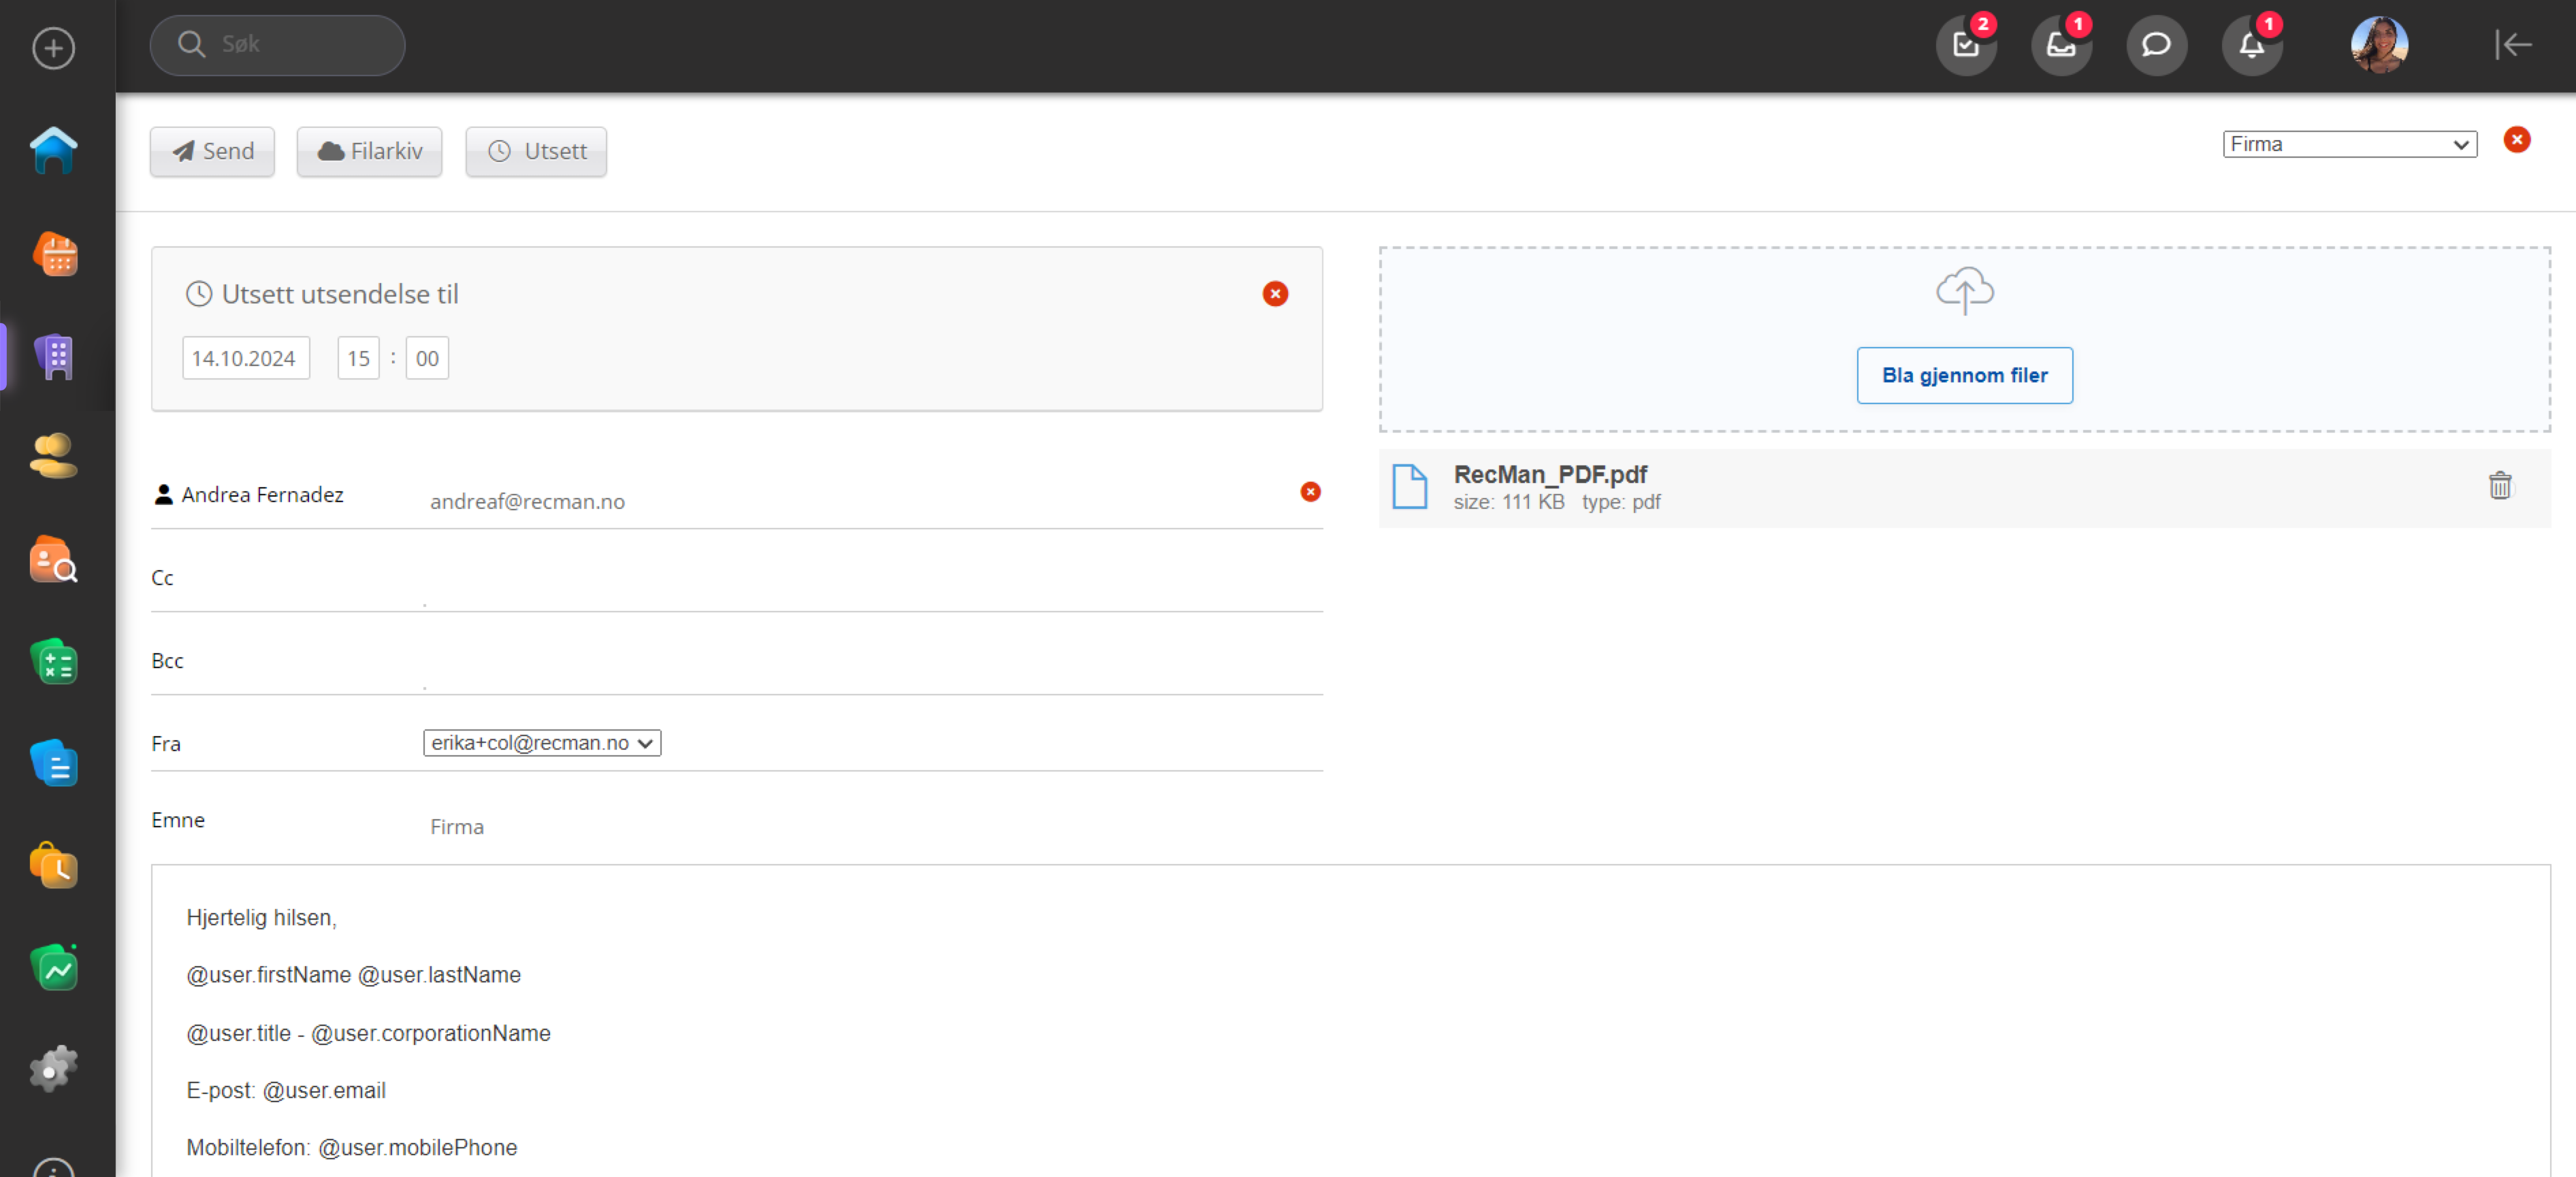
Task: Click the hour field showing 15
Action: [x=358, y=358]
